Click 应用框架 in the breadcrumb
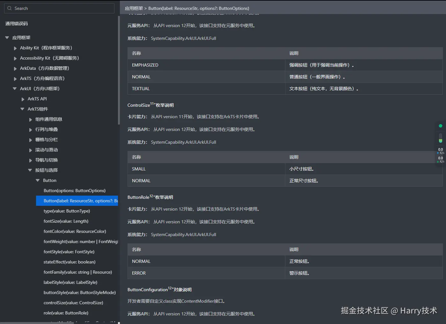Screen dimensions: 446x324 coord(134,8)
